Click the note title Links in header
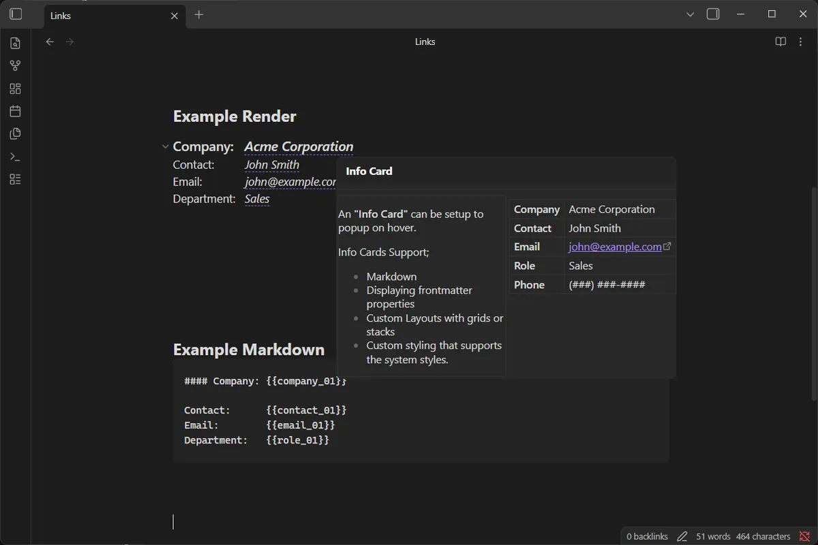This screenshot has width=818, height=545. click(x=425, y=42)
